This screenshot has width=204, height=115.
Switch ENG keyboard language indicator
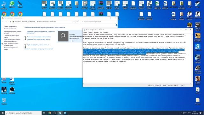189,113
